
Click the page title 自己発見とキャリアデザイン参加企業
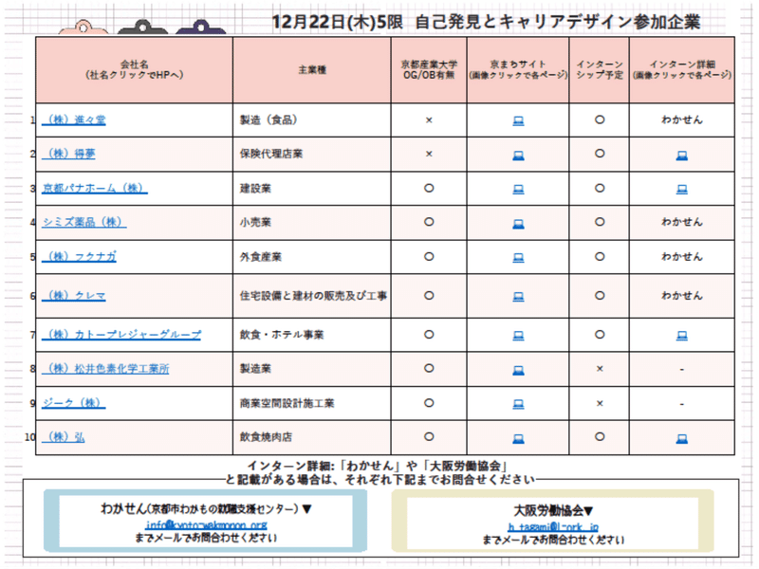558,22
